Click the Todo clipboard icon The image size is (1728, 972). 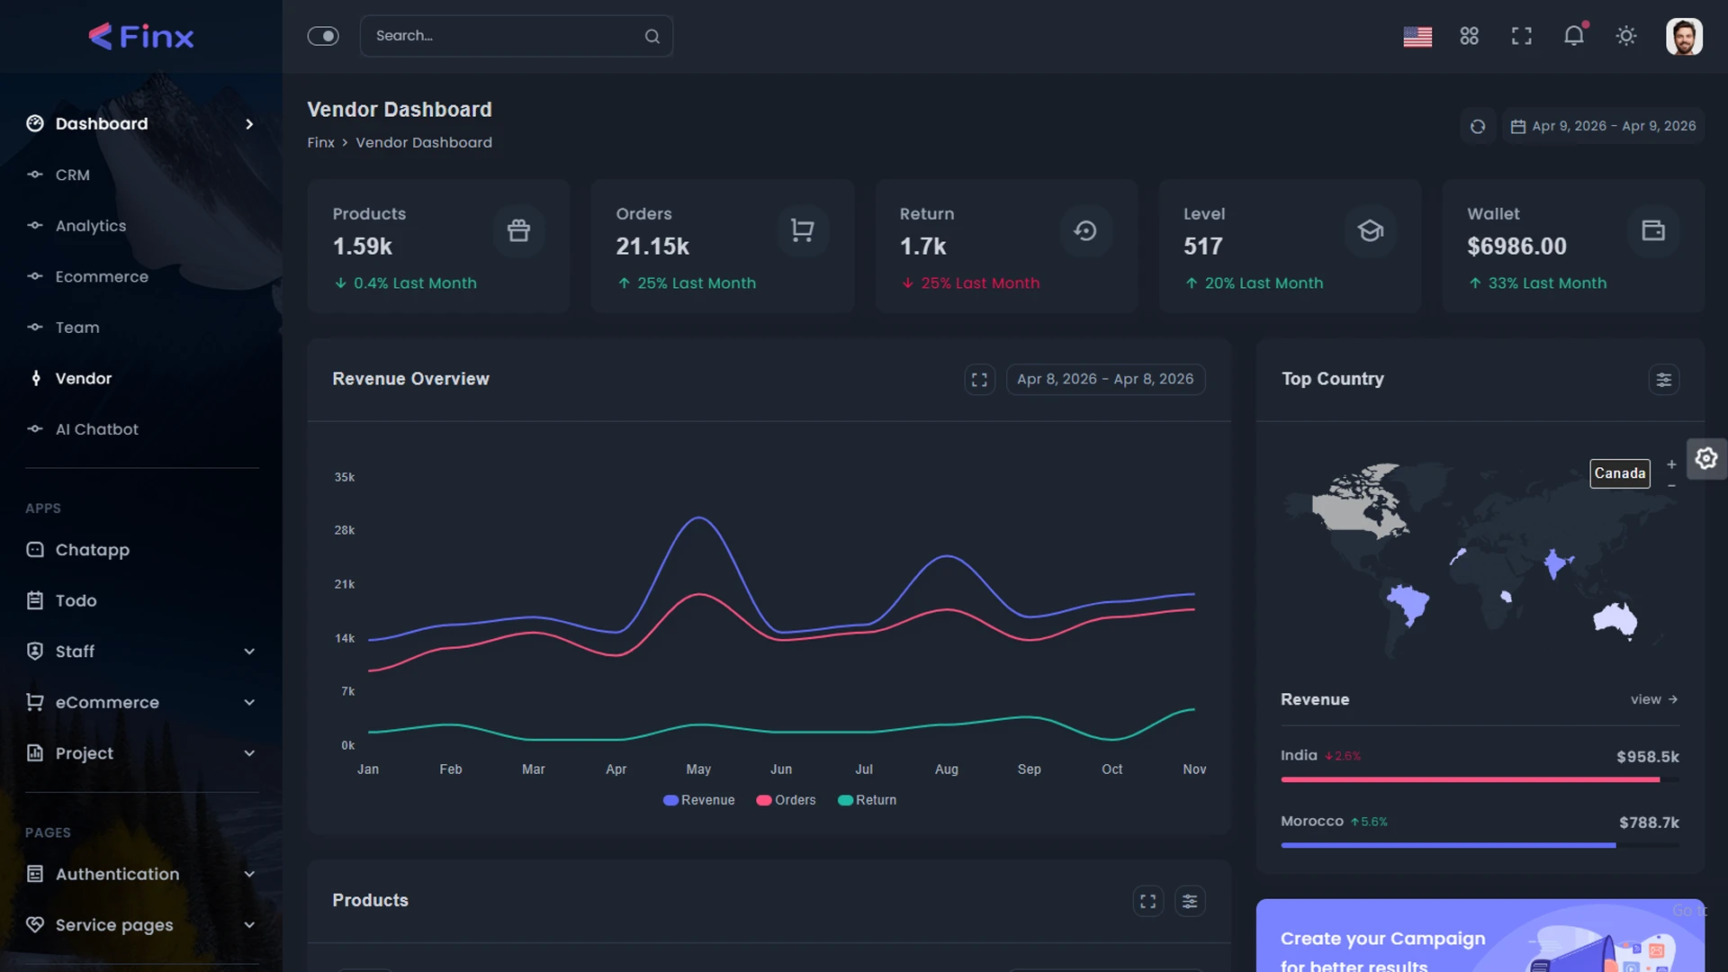click(x=35, y=600)
